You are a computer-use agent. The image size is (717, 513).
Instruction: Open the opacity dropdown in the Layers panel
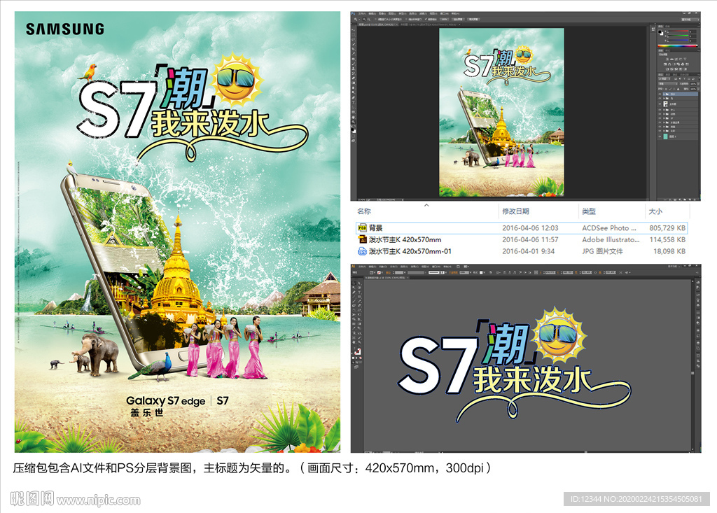tap(698, 84)
